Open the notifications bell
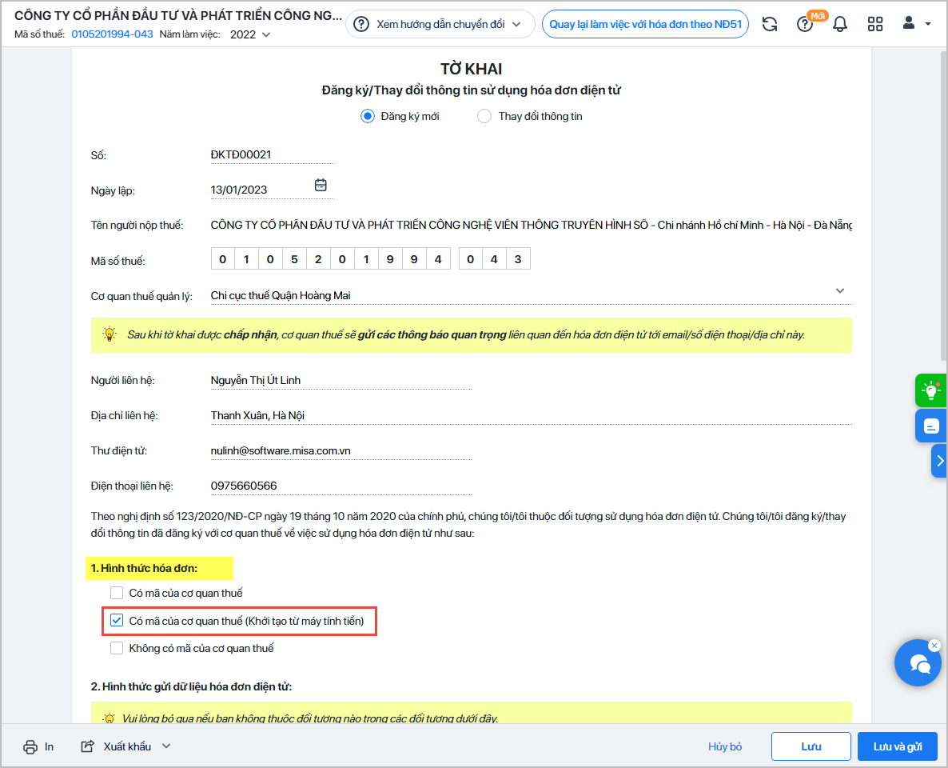The width and height of the screenshot is (948, 768). (x=840, y=24)
